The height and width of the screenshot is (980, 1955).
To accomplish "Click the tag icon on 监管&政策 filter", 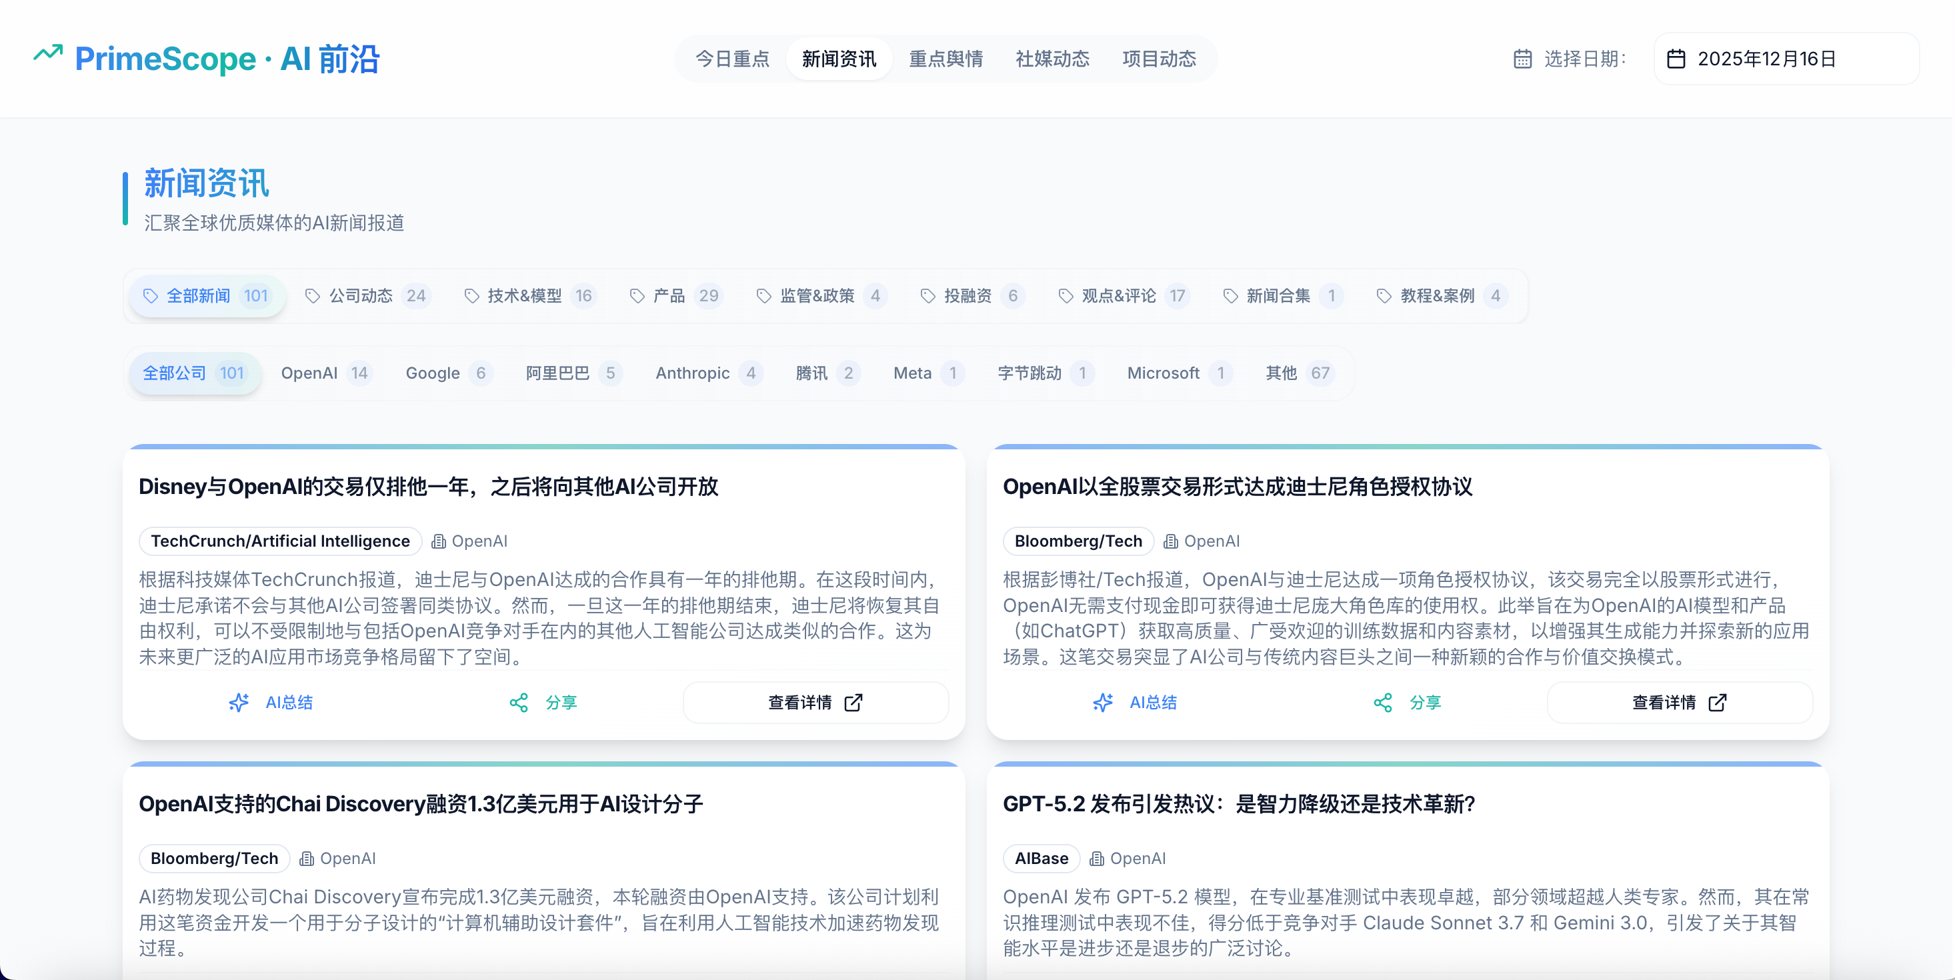I will click(x=764, y=296).
